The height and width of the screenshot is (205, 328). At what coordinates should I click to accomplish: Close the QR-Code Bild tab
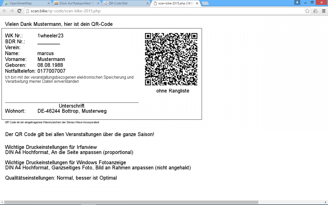click(x=148, y=3)
